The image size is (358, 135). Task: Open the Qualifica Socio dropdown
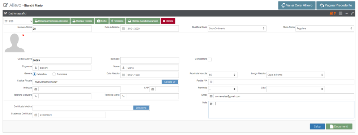237,29
